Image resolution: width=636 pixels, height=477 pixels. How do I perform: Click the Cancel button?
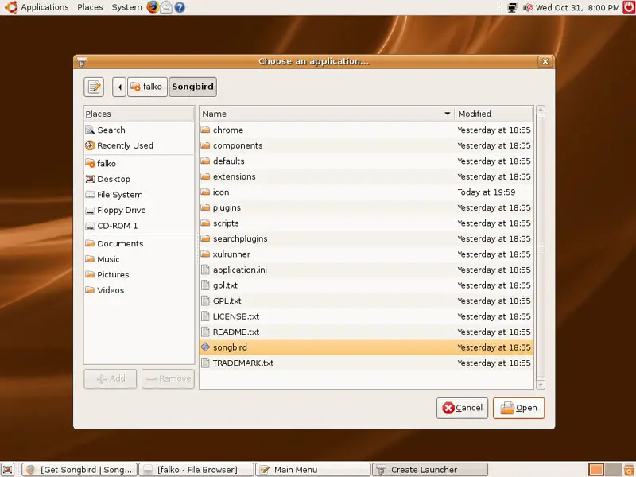click(462, 408)
